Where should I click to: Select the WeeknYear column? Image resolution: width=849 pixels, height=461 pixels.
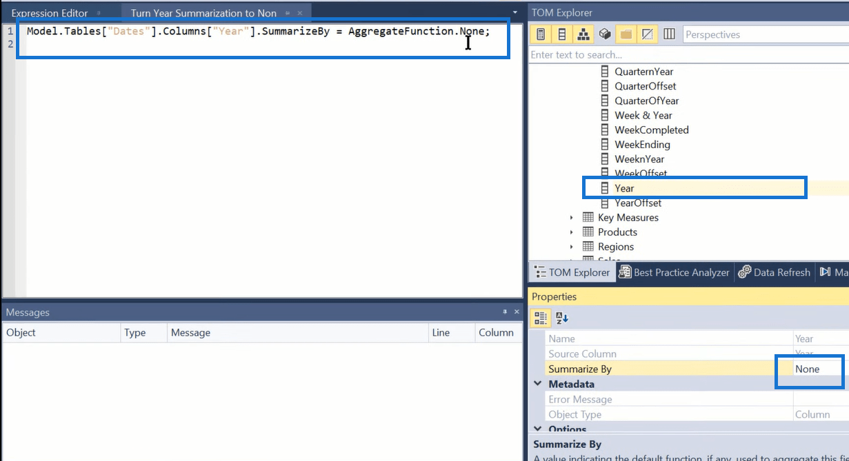pos(639,159)
